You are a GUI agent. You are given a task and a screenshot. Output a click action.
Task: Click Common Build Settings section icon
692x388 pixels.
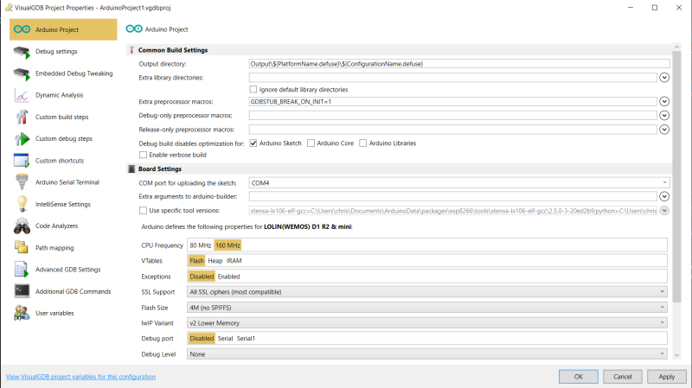coord(131,50)
